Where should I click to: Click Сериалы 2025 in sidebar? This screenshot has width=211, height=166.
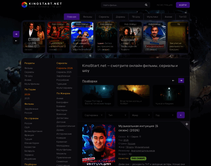tap(64, 72)
